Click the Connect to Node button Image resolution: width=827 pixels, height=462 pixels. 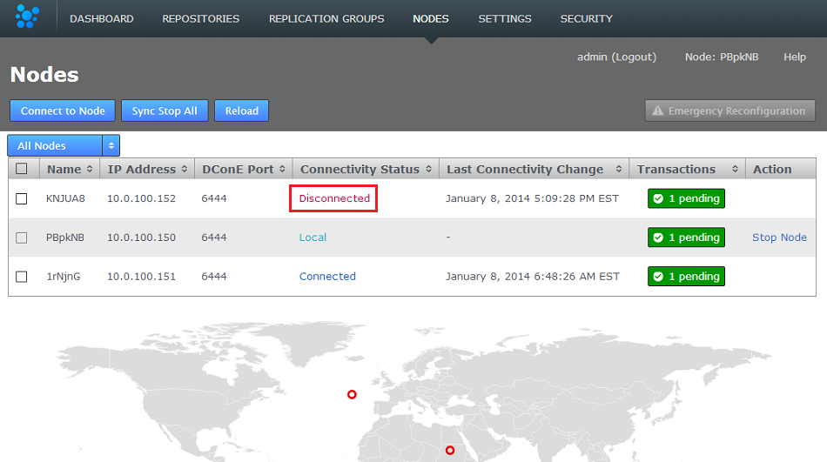[x=63, y=110]
